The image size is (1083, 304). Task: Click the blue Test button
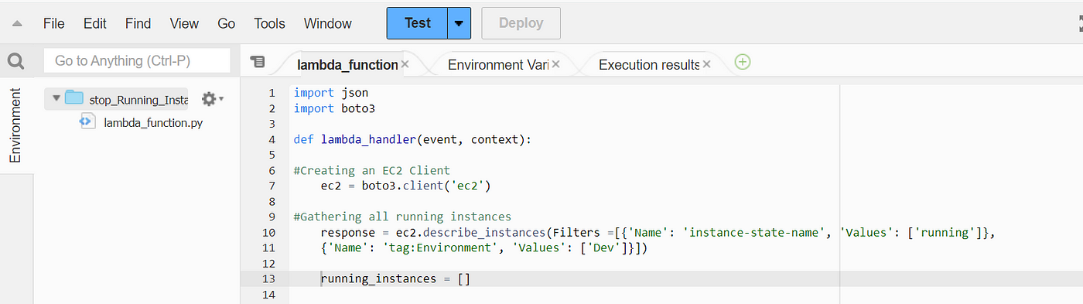pyautogui.click(x=418, y=23)
